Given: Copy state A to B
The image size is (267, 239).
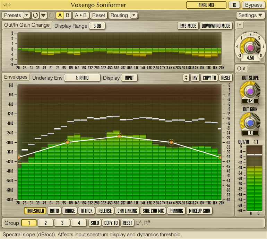Looking at the screenshot, I should pyautogui.click(x=81, y=15).
